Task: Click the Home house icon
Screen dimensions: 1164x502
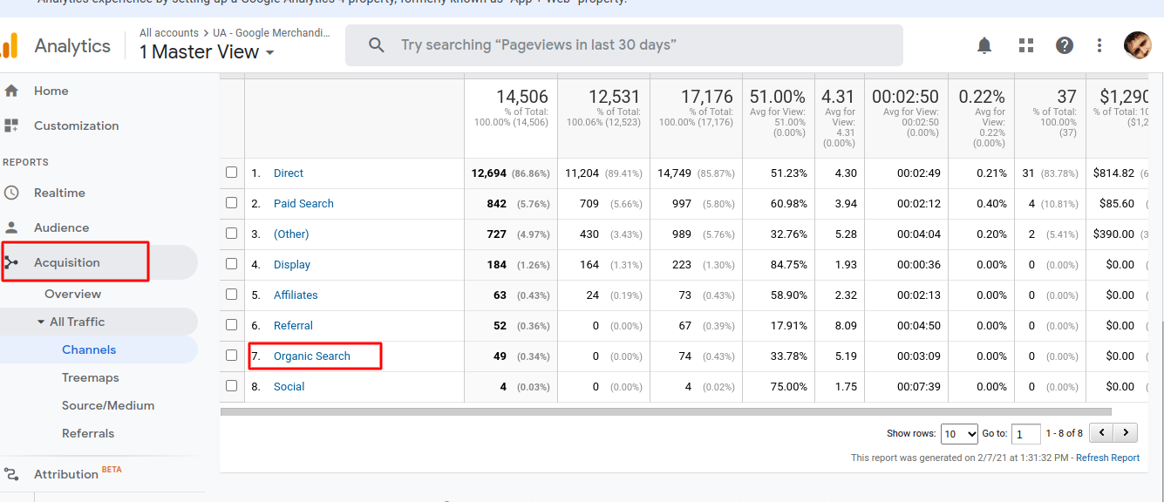Action: click(x=11, y=91)
